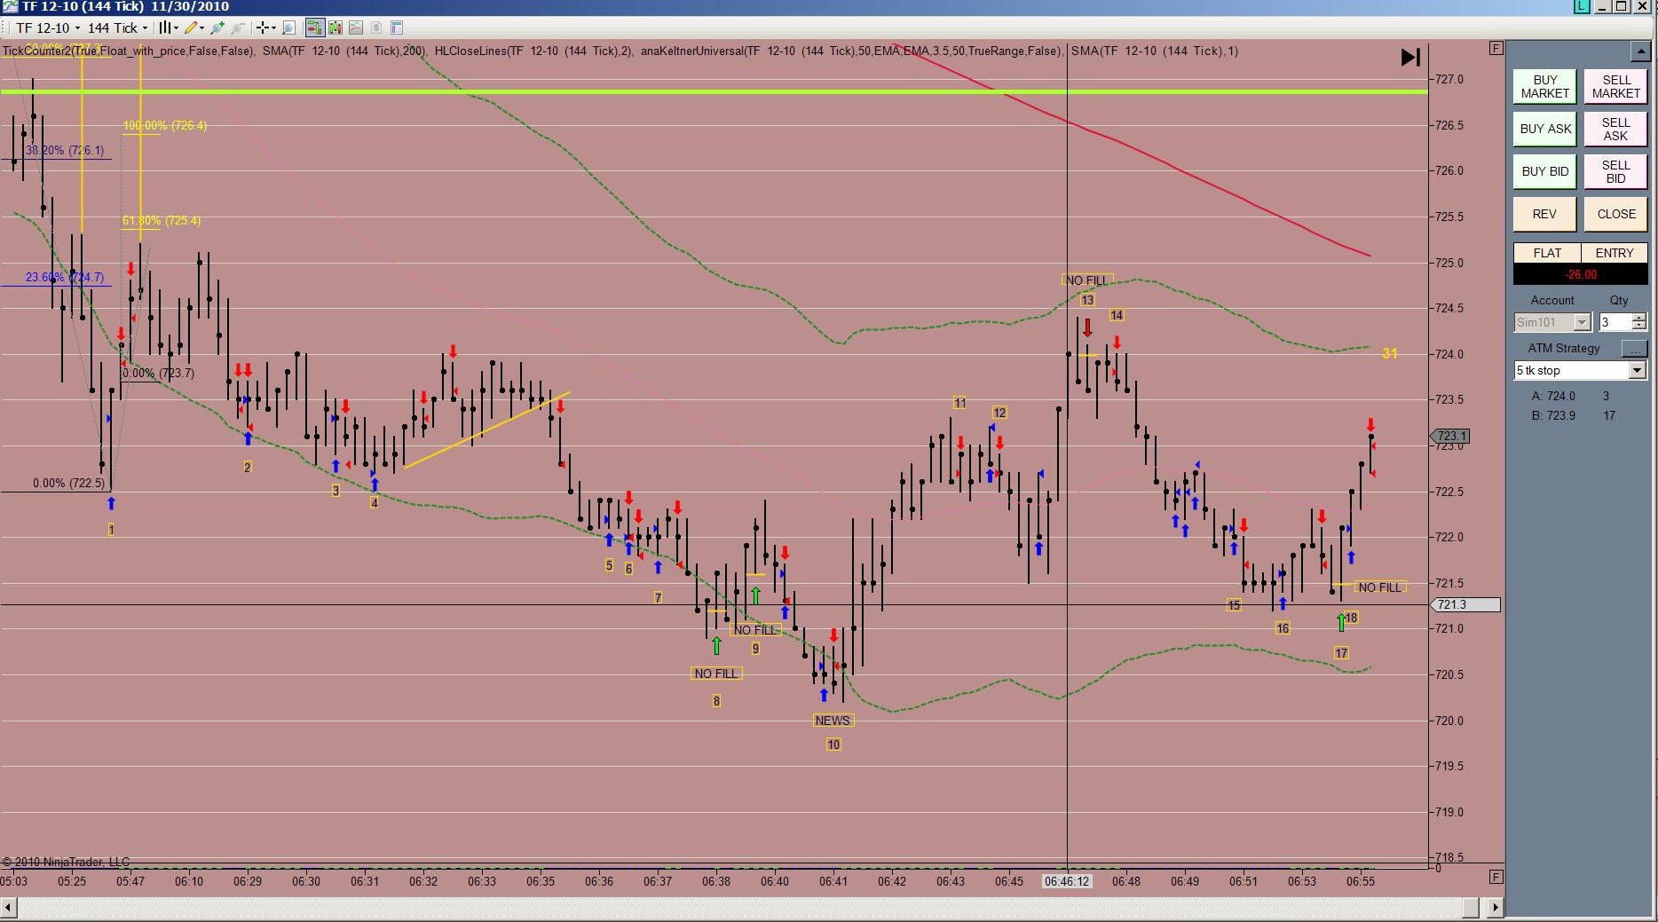Click the 727.0 price axis label
1658x922 pixels.
coord(1449,79)
